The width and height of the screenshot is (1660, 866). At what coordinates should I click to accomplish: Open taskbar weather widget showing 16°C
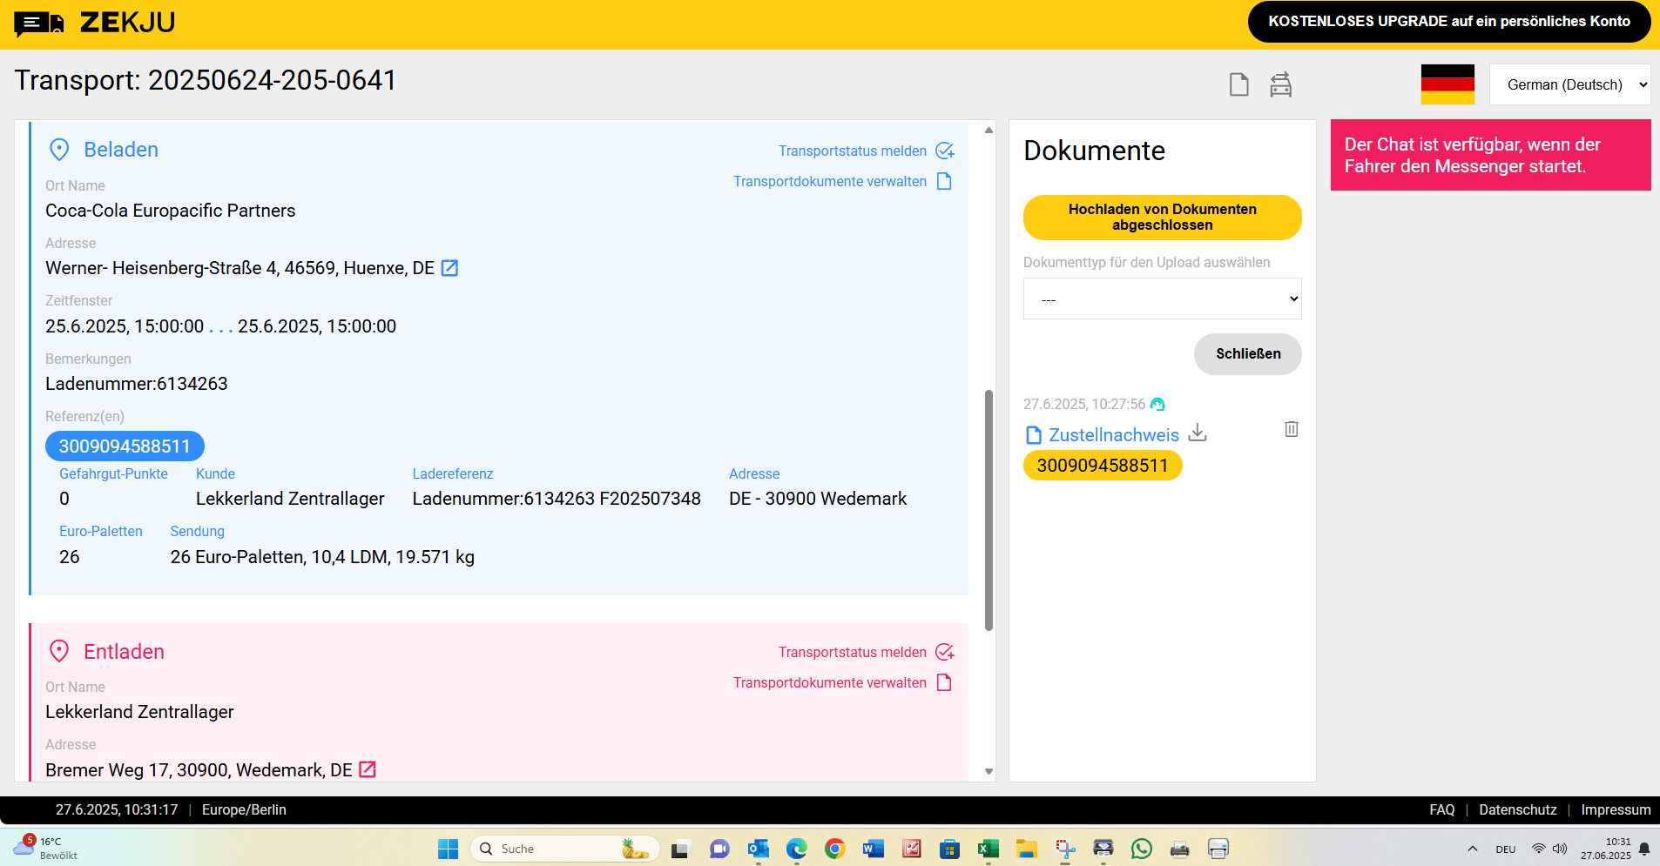[45, 848]
